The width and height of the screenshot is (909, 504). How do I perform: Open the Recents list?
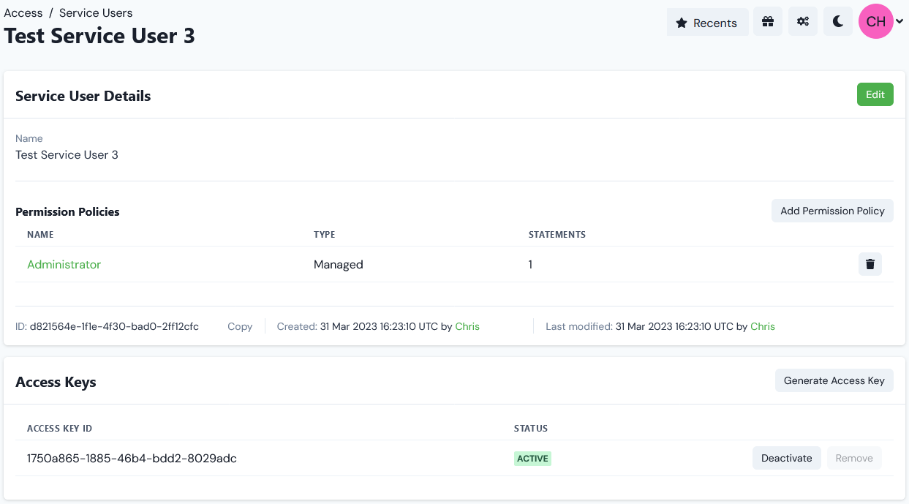[706, 22]
